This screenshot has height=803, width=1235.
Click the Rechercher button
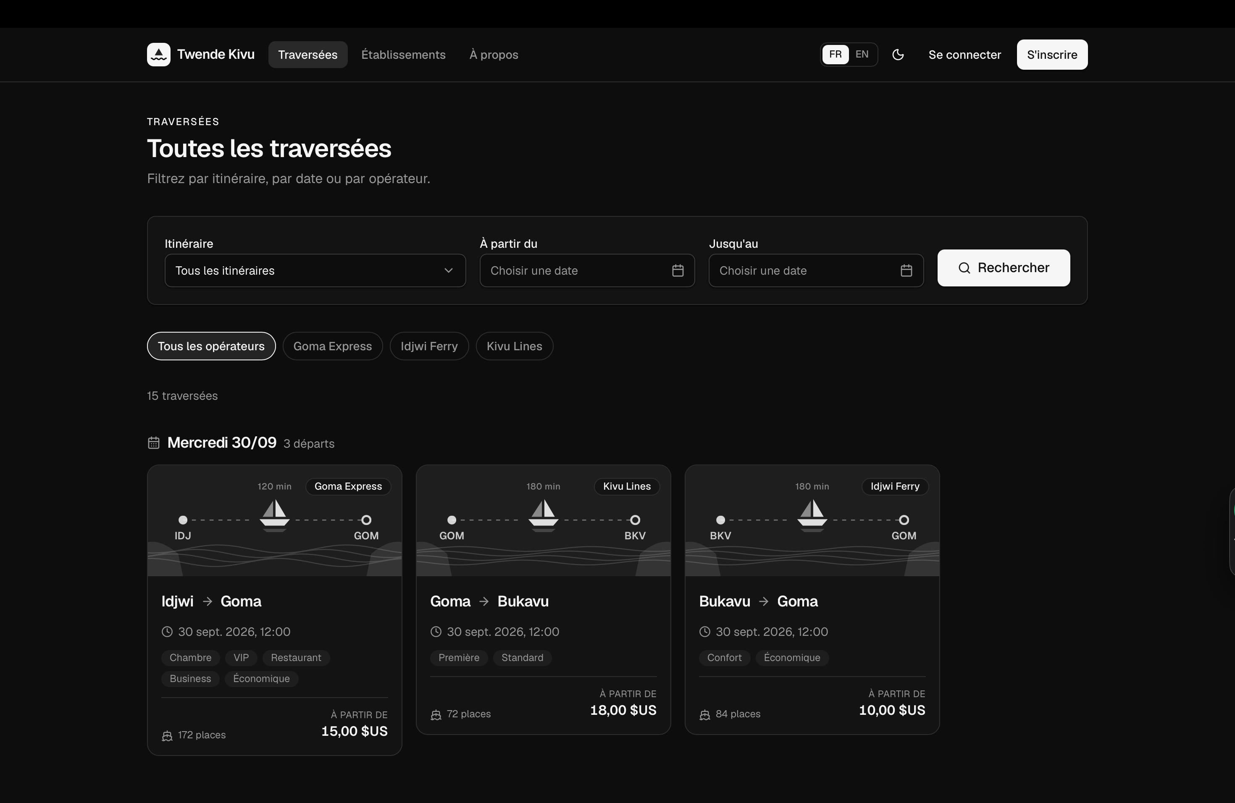point(1004,268)
